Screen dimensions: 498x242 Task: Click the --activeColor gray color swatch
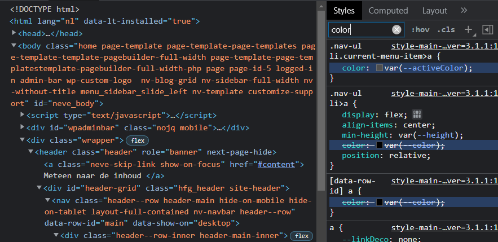tap(380, 68)
